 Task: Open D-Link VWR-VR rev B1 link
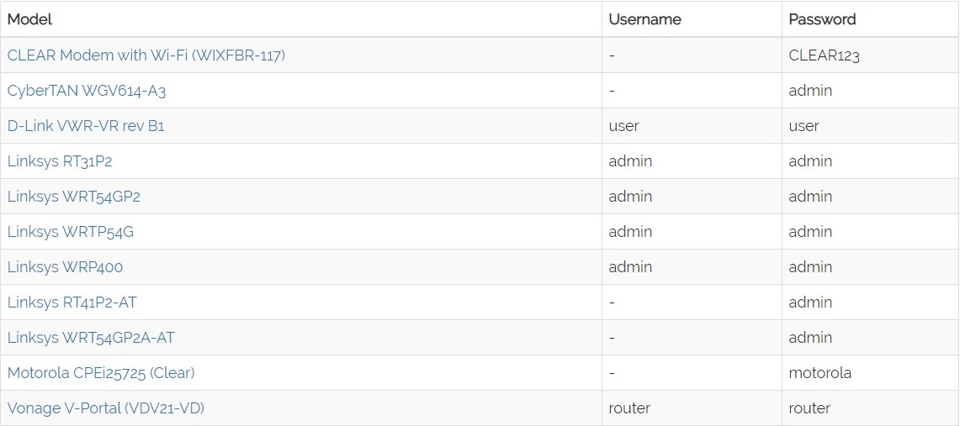click(85, 126)
